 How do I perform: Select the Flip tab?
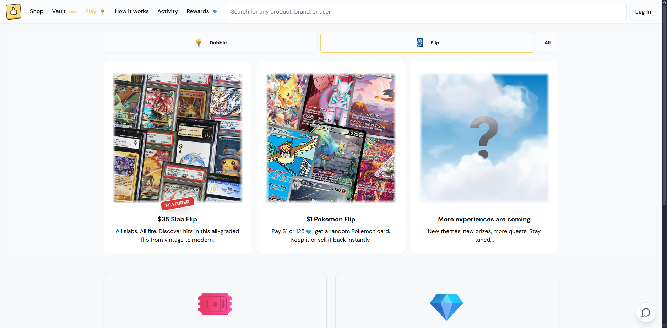click(427, 43)
